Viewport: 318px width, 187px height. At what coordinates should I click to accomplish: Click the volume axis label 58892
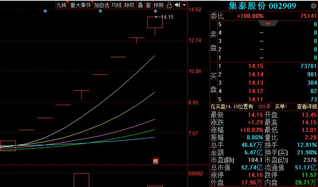point(195,174)
